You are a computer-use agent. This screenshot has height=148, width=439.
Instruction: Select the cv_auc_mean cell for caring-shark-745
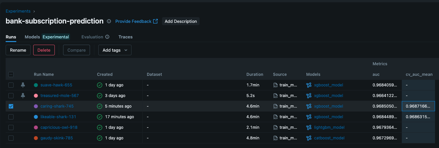pyautogui.click(x=418, y=106)
